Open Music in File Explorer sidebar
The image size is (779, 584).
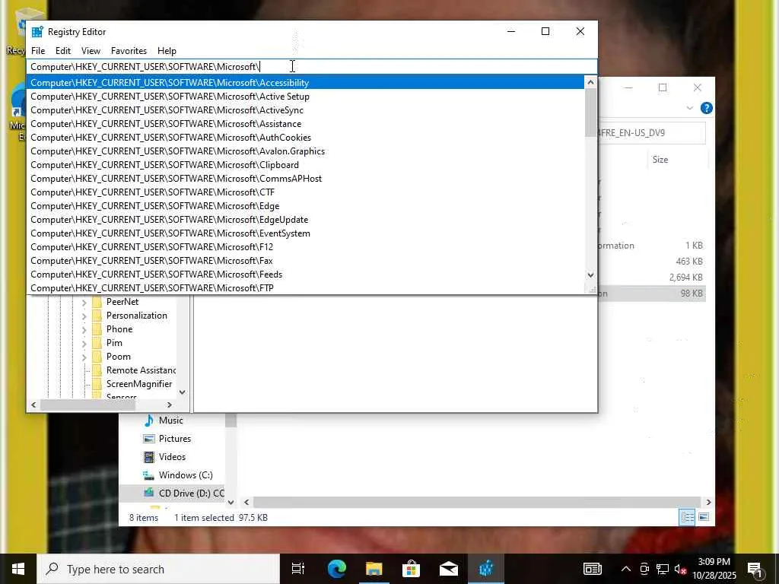click(171, 420)
